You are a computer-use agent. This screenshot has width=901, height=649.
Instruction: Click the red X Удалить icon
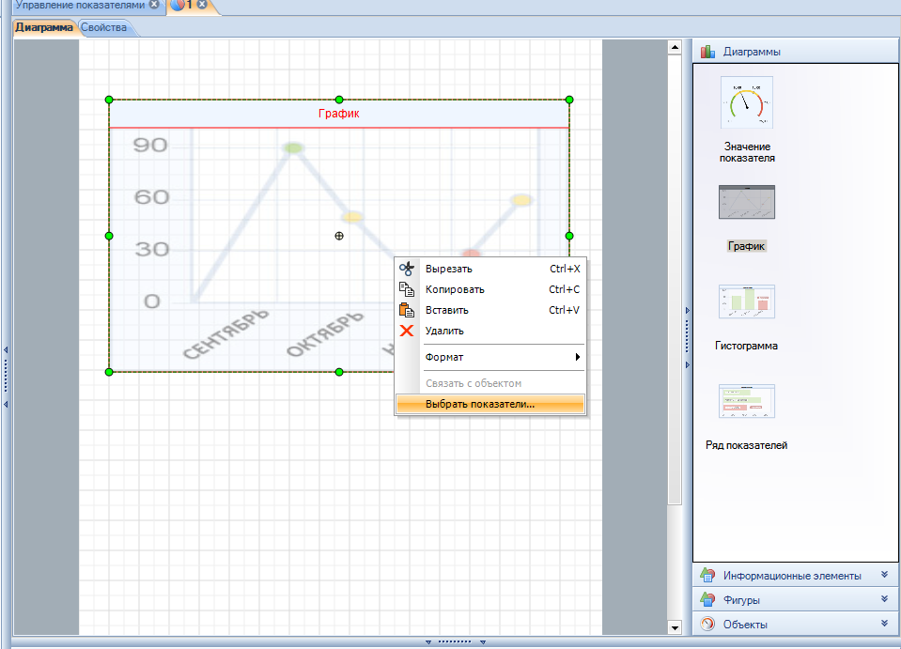coord(407,331)
